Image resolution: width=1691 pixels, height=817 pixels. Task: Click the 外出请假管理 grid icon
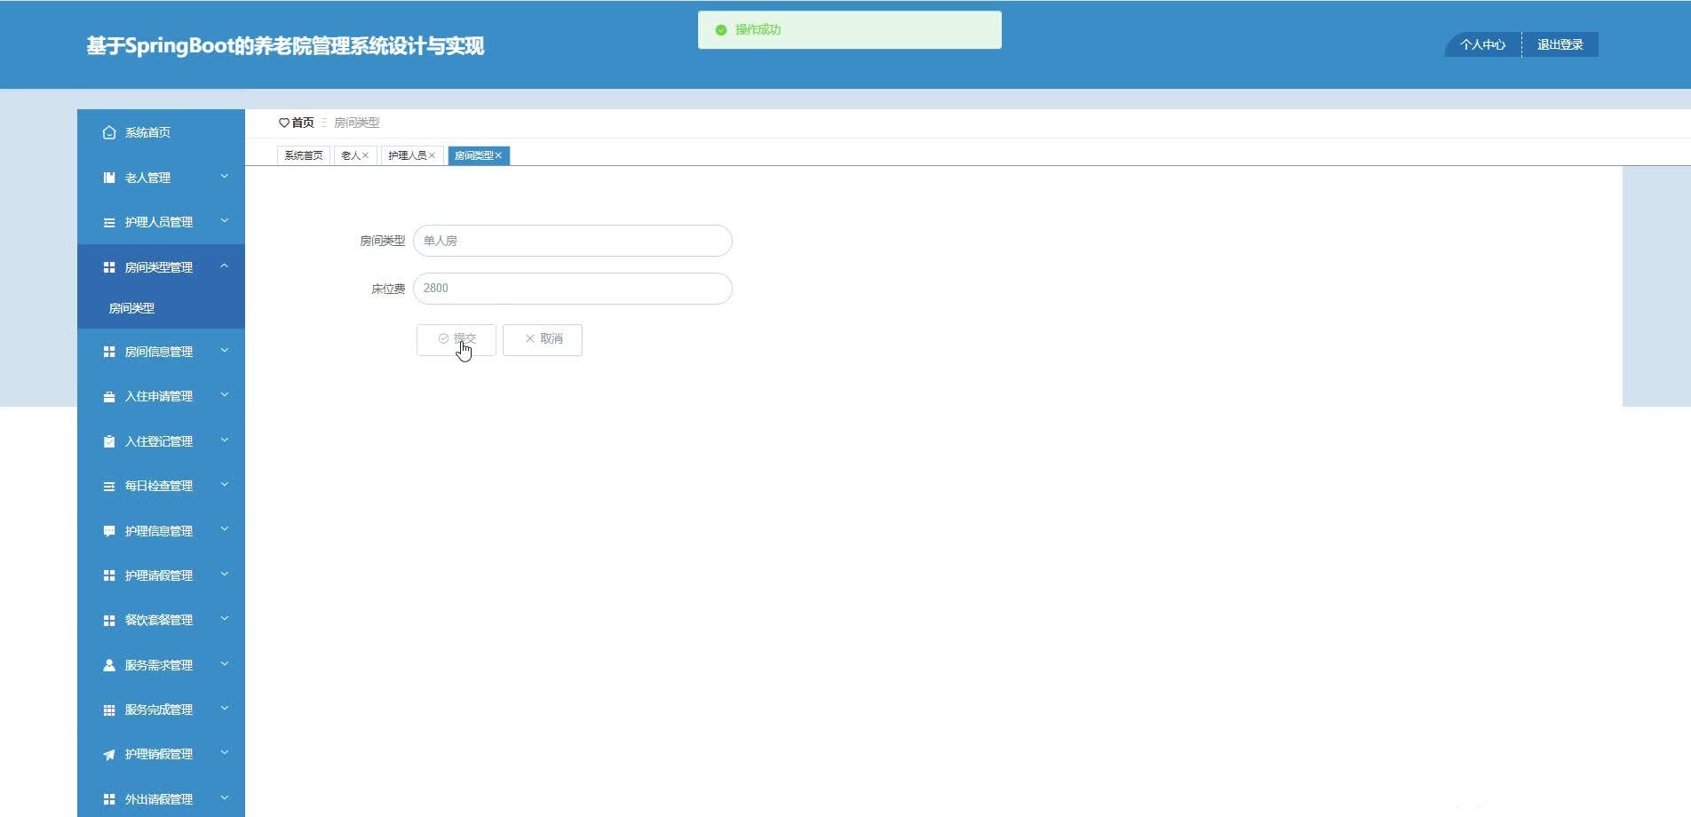click(x=109, y=799)
